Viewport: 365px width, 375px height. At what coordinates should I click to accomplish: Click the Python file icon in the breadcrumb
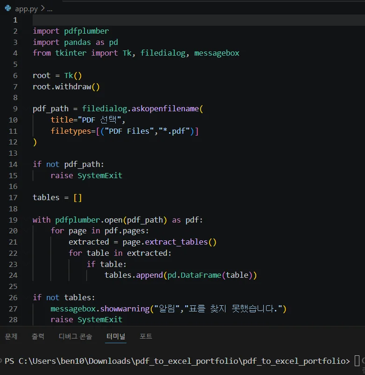coord(8,8)
